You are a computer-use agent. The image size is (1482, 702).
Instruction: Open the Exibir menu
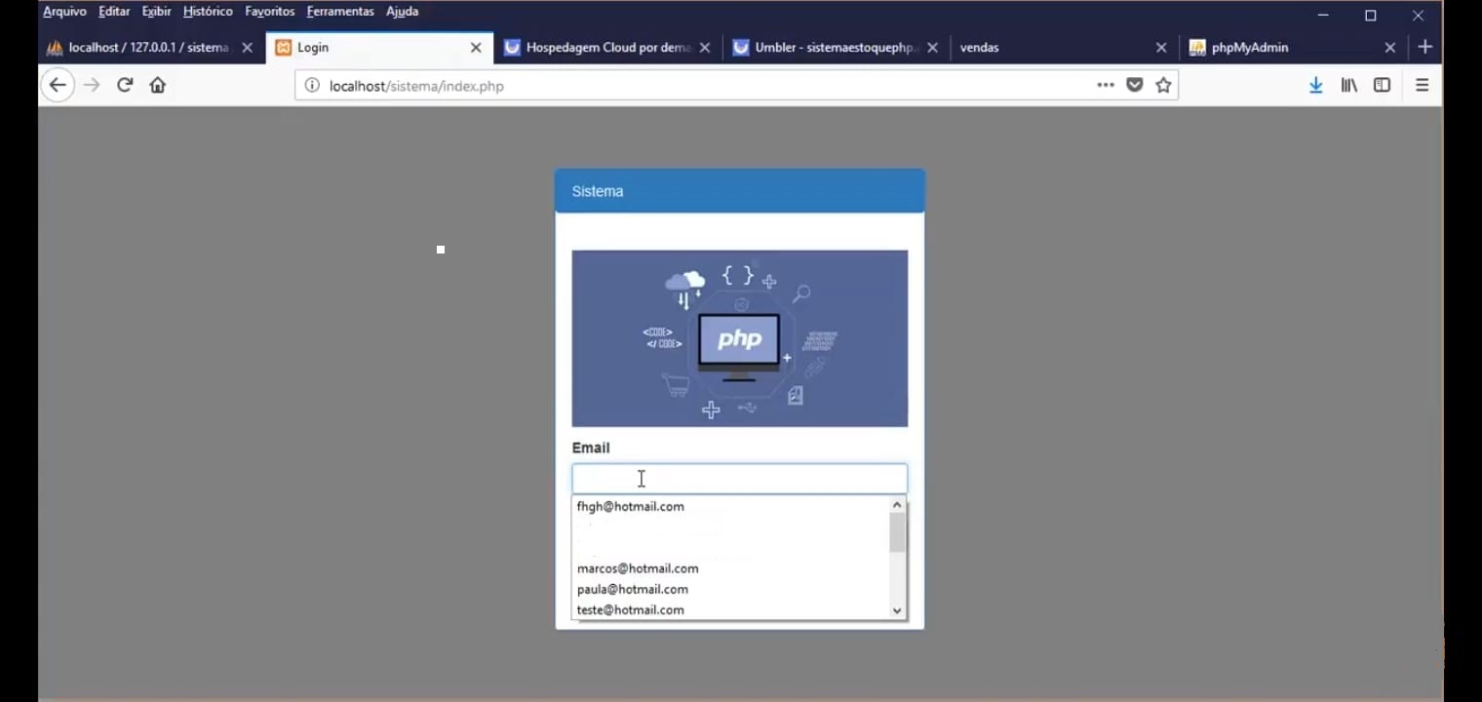coord(156,12)
